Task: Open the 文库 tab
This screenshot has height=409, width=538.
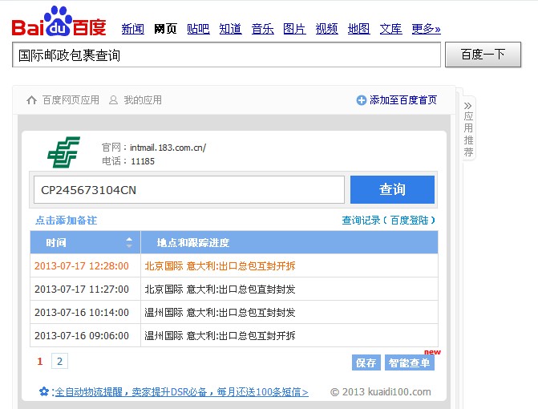Action: [390, 29]
